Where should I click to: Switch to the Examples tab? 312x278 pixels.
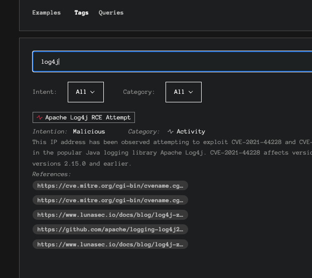tap(46, 13)
